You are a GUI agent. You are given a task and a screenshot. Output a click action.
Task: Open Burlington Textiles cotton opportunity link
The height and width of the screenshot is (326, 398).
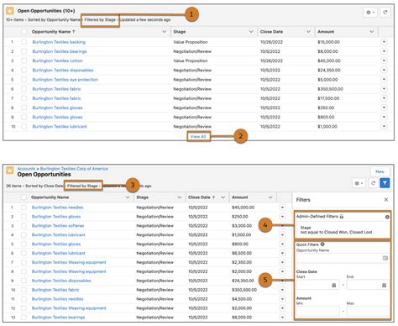tap(57, 60)
